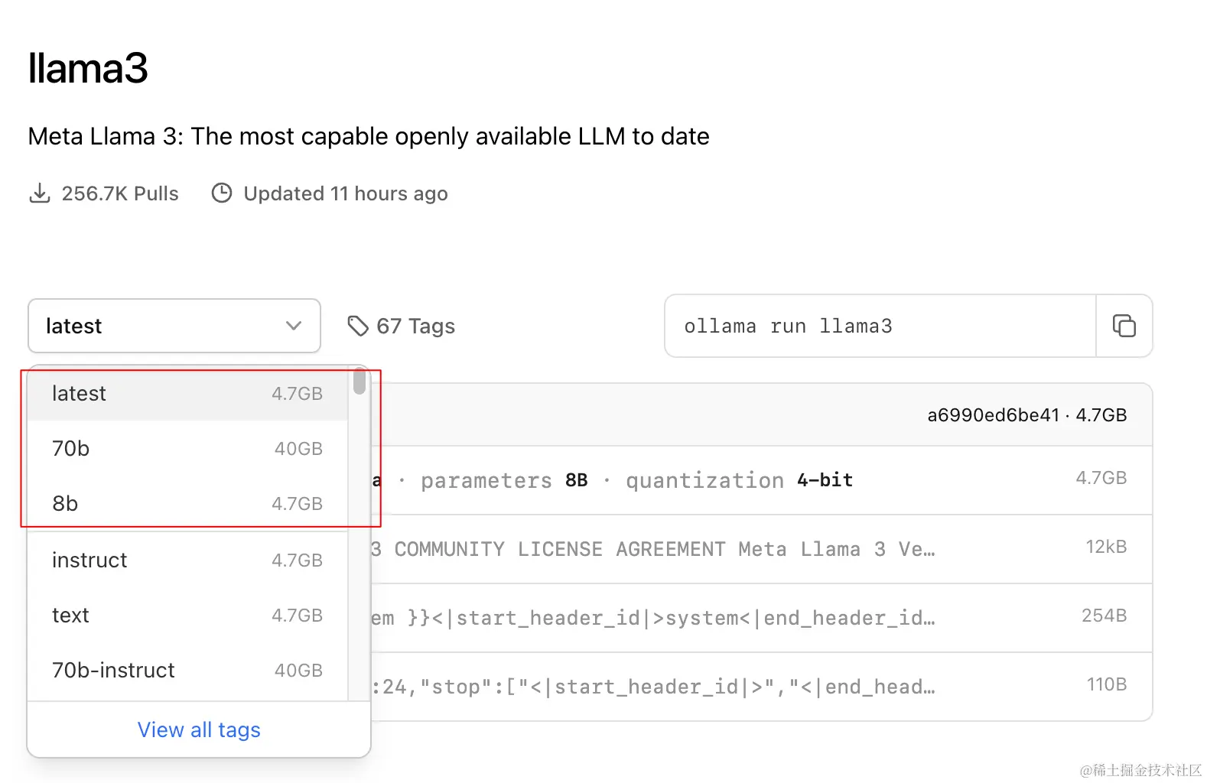This screenshot has height=783, width=1207.
Task: Select the instruct tag option
Action: tap(187, 560)
